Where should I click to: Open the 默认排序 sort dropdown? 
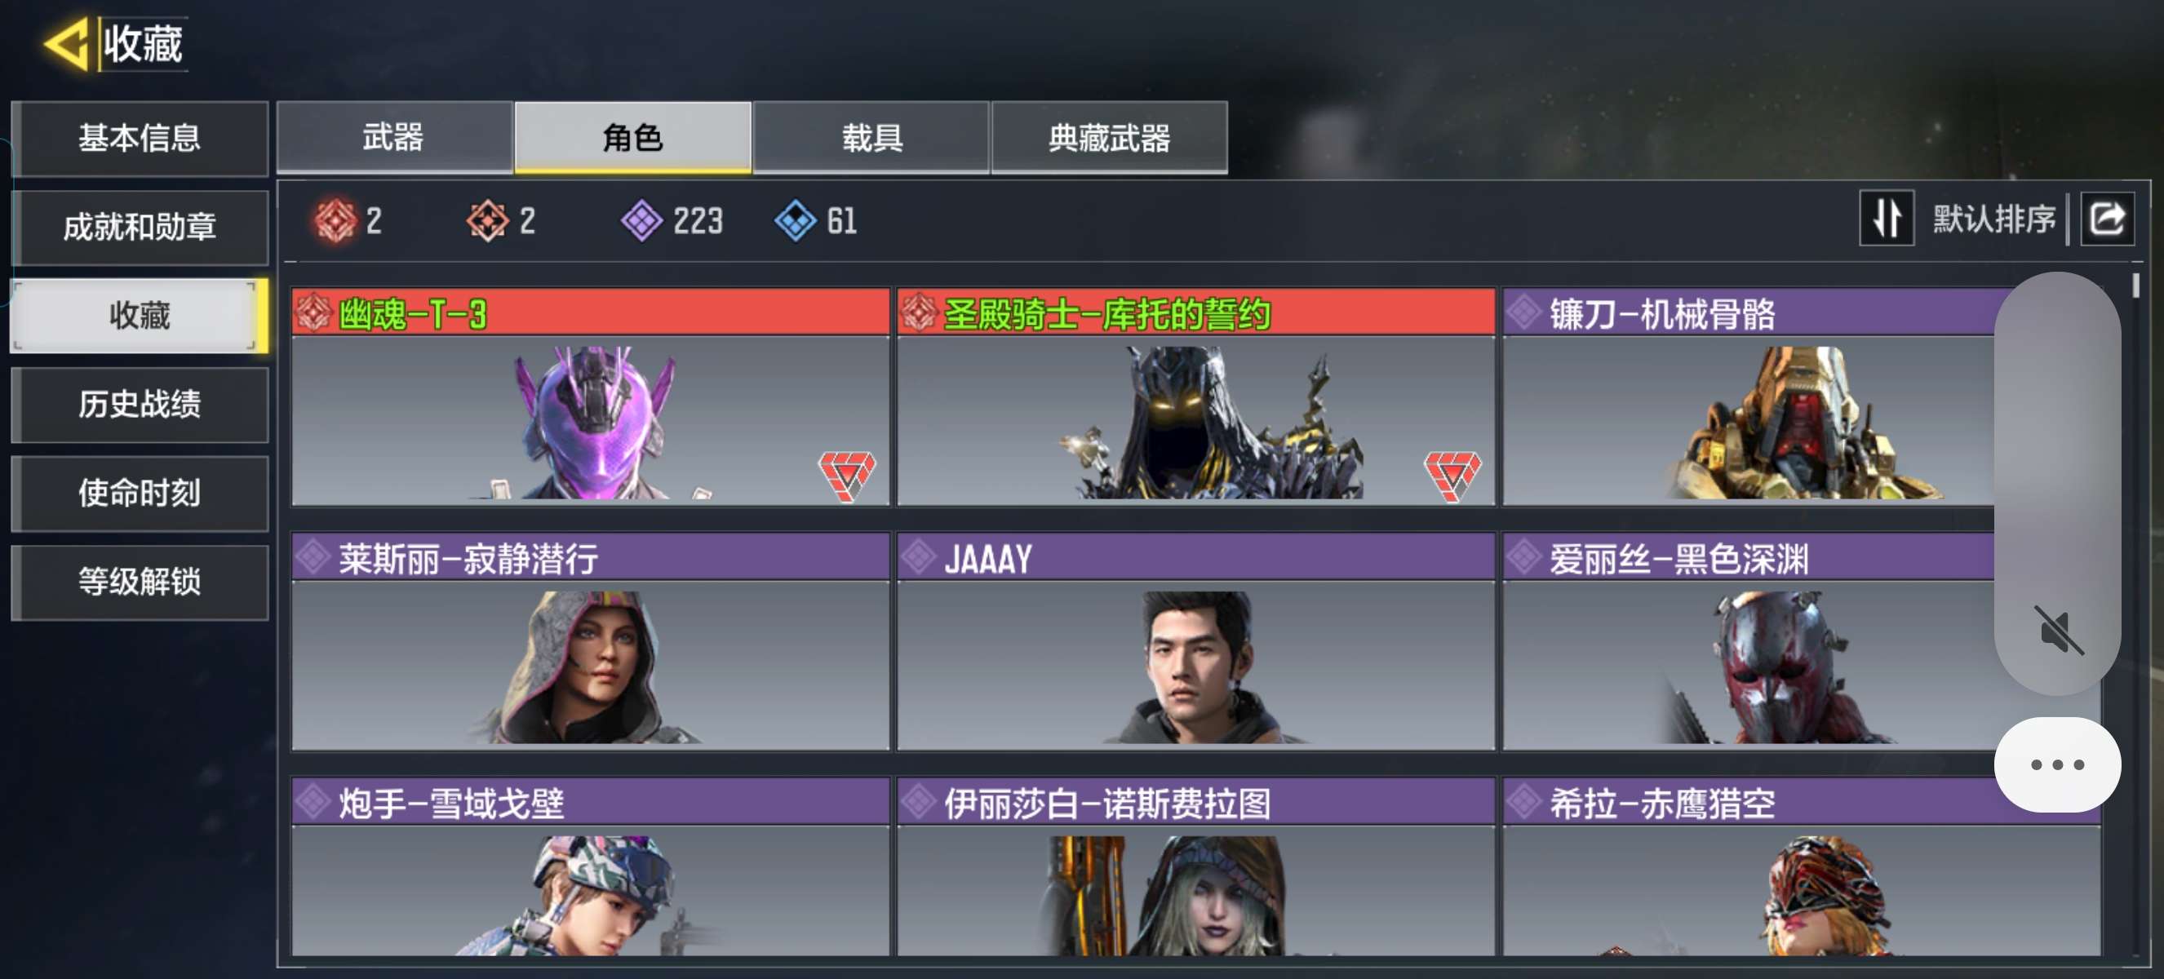click(1993, 219)
